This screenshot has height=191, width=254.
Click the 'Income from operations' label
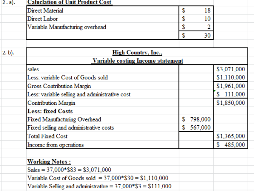tap(55, 145)
